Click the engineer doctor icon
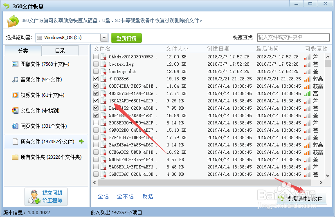 (34, 197)
